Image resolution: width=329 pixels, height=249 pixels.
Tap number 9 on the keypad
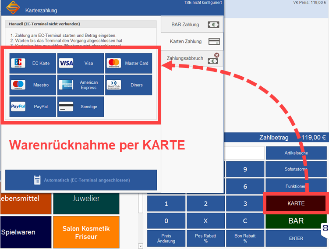tap(245, 169)
